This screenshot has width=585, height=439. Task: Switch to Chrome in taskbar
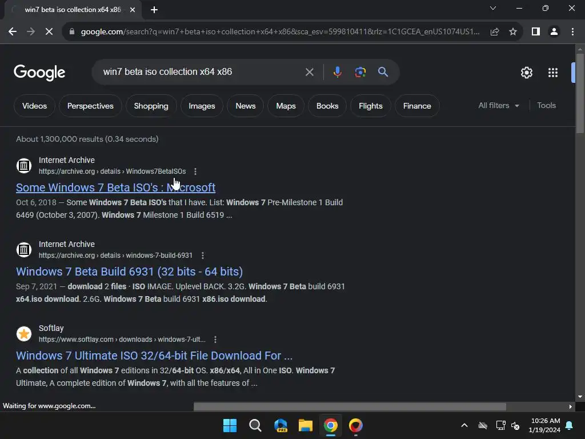[331, 425]
